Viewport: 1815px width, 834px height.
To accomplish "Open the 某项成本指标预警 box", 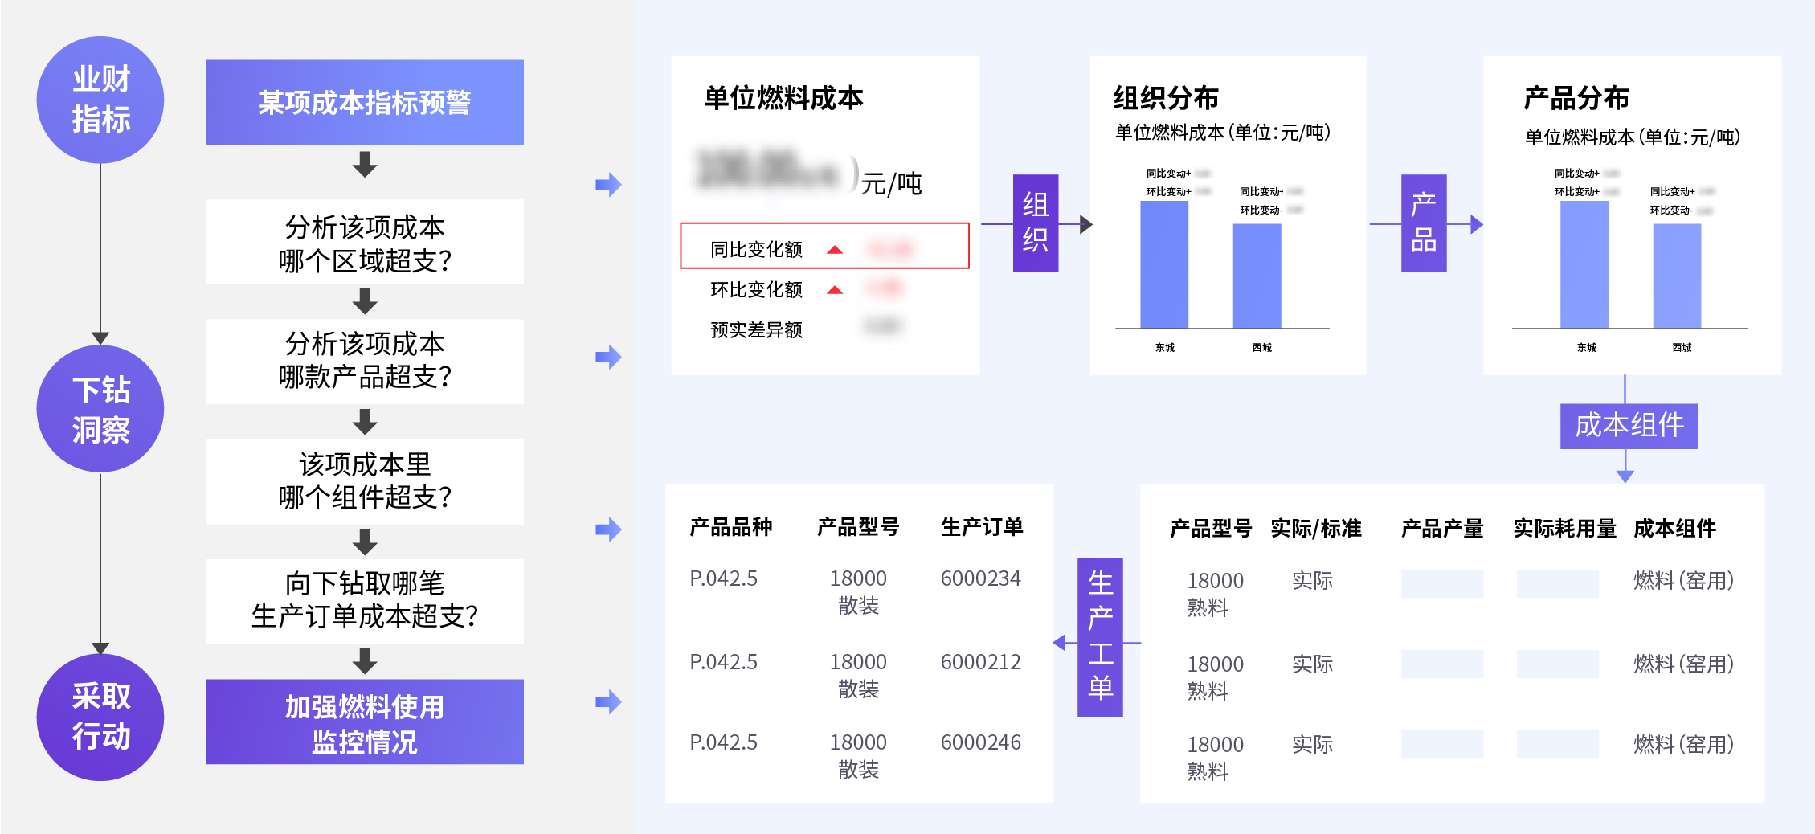I will coord(365,102).
